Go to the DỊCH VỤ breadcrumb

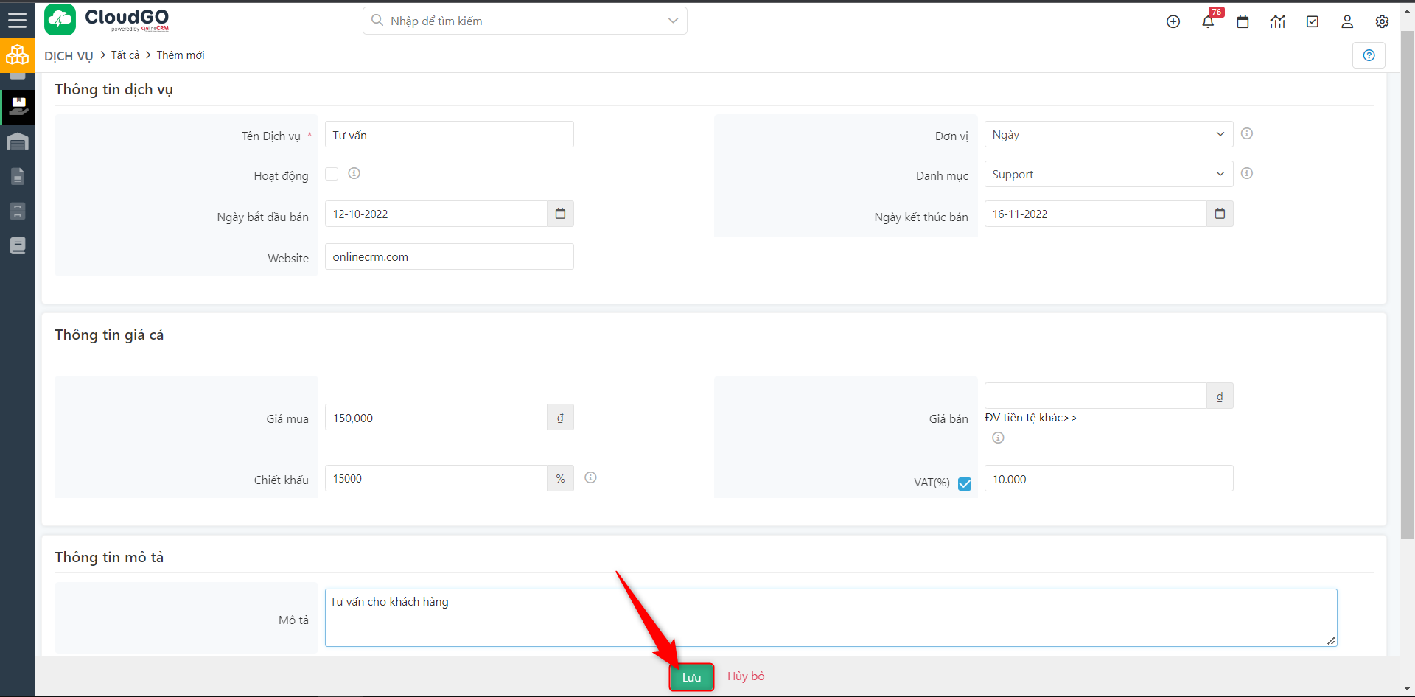69,56
